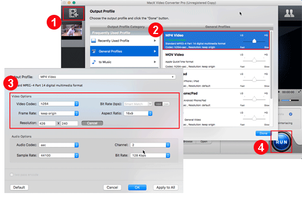302x198 pixels.
Task: Click the resolution height field
Action: [69, 123]
